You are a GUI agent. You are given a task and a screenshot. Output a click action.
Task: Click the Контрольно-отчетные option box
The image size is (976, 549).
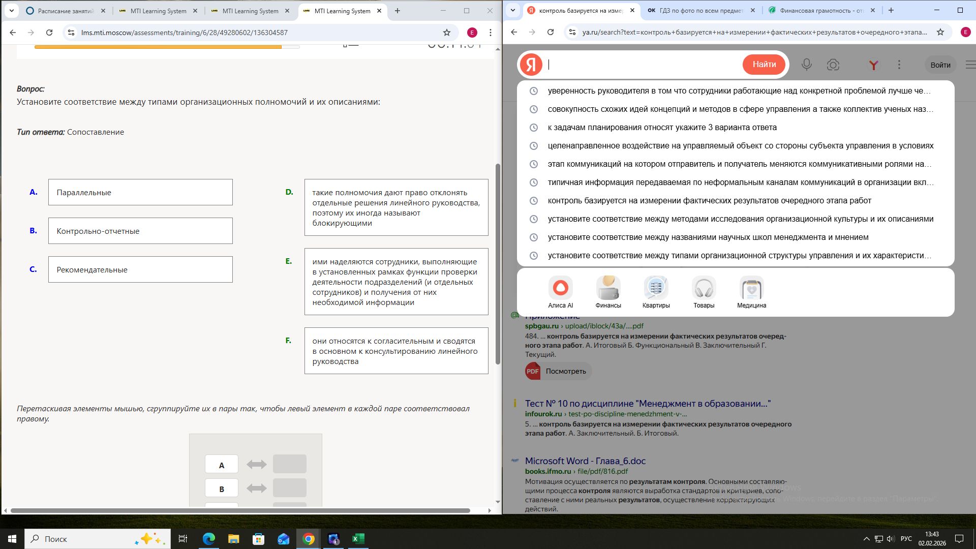coord(140,231)
